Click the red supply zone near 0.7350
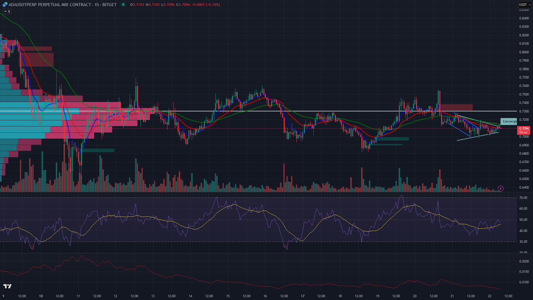Image resolution: width=533 pixels, height=300 pixels. click(456, 107)
